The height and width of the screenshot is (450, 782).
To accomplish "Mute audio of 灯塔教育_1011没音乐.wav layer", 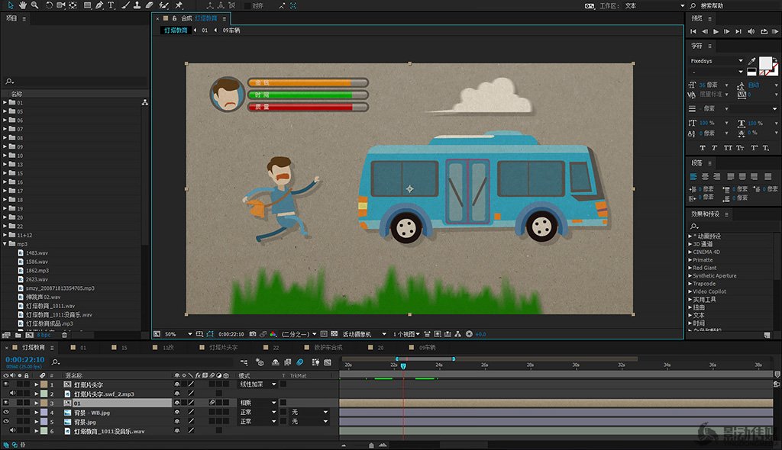I will (13, 431).
